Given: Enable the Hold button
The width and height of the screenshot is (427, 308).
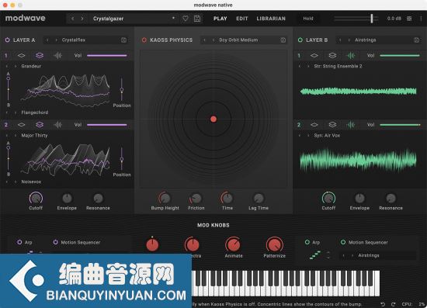Looking at the screenshot, I should point(308,19).
